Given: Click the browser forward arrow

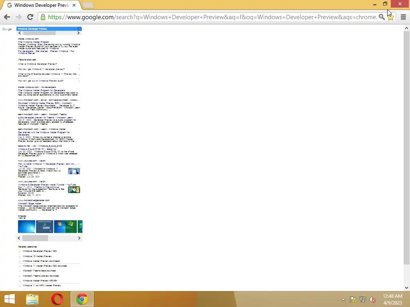Looking at the screenshot, I should click(18, 17).
